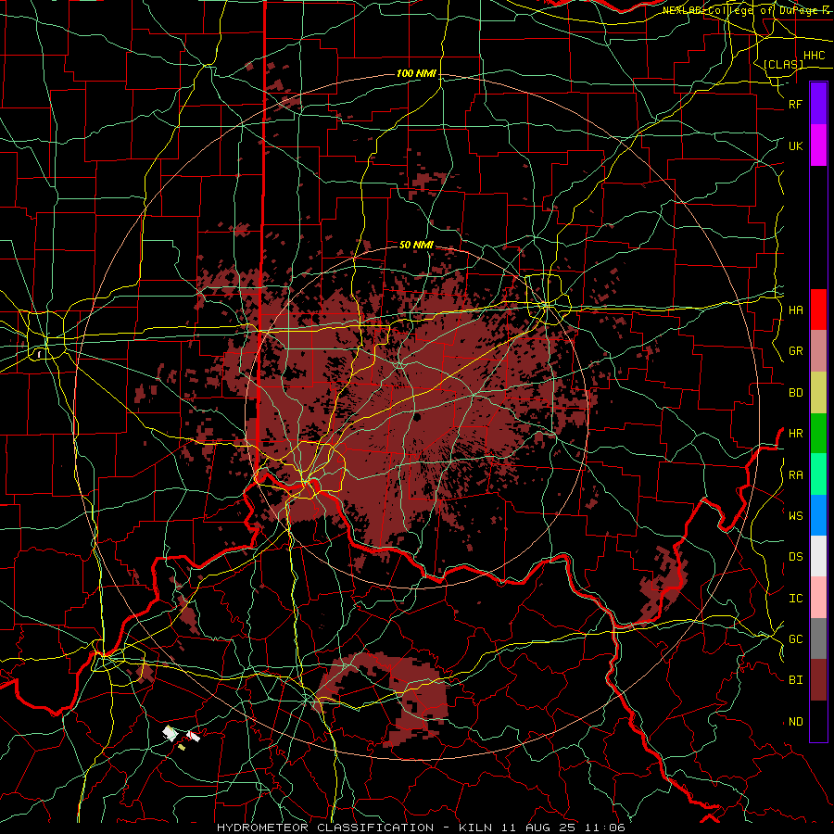Click the 'HA' legend label
834x834 pixels.
coord(795,310)
